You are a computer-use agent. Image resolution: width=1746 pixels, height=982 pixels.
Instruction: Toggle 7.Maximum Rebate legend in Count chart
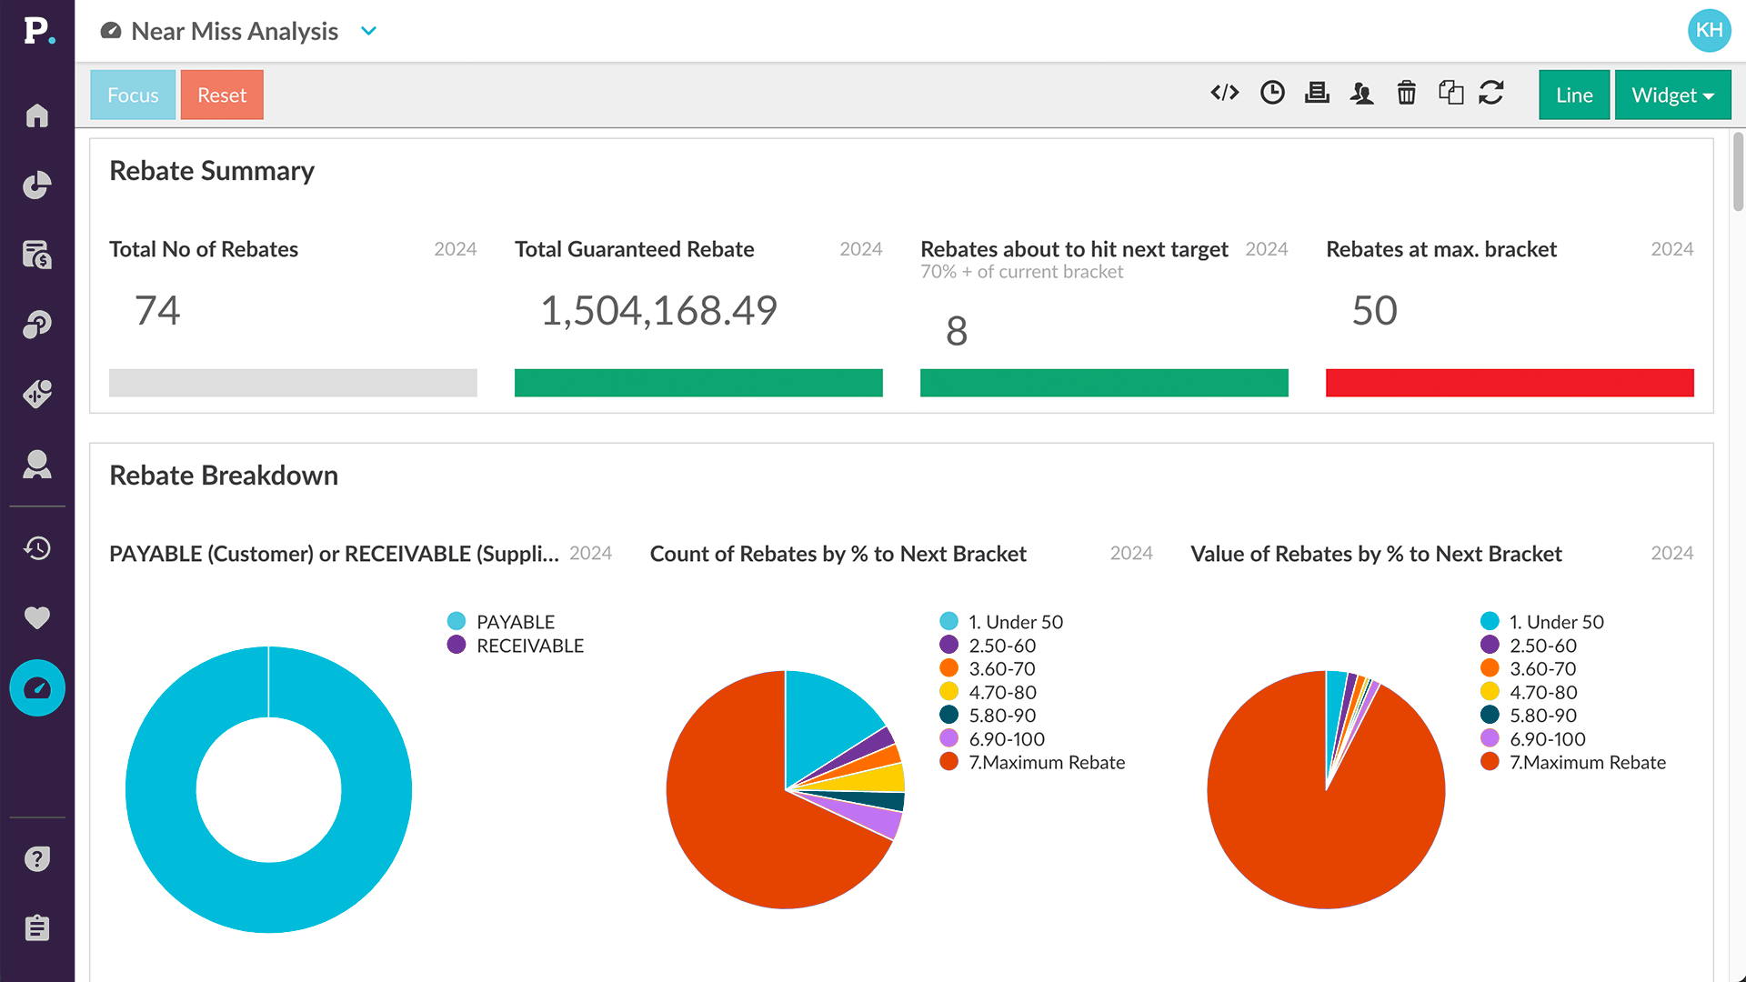pyautogui.click(x=1046, y=762)
